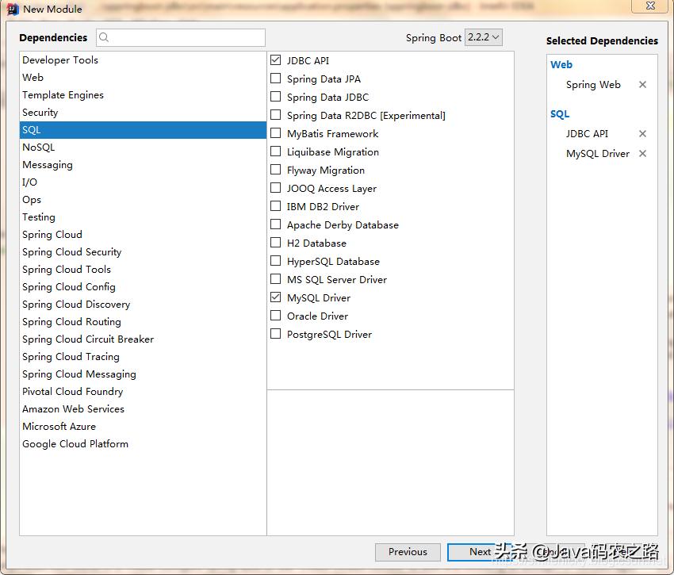
Task: Click the Previous button
Action: 408,552
